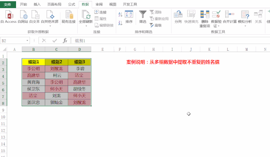Switch to the 页面布局 tab
This screenshot has width=270, height=157.
click(55, 4)
